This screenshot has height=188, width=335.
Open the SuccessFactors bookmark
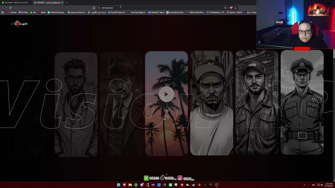[x=175, y=12]
